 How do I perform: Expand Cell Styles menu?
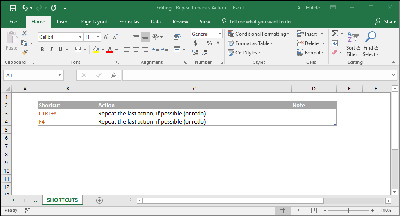tap(244, 53)
